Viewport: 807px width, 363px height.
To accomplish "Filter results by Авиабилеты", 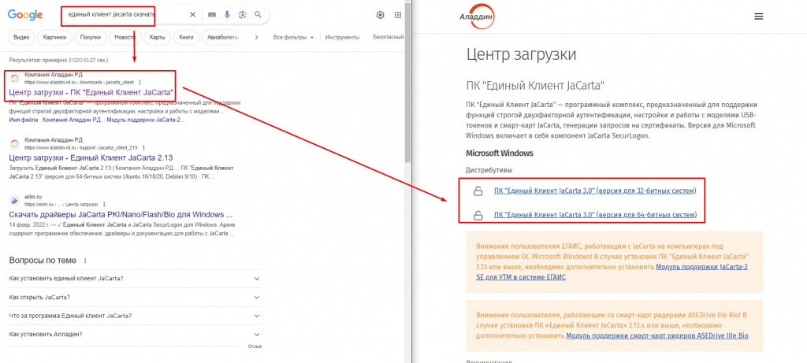I will point(223,38).
